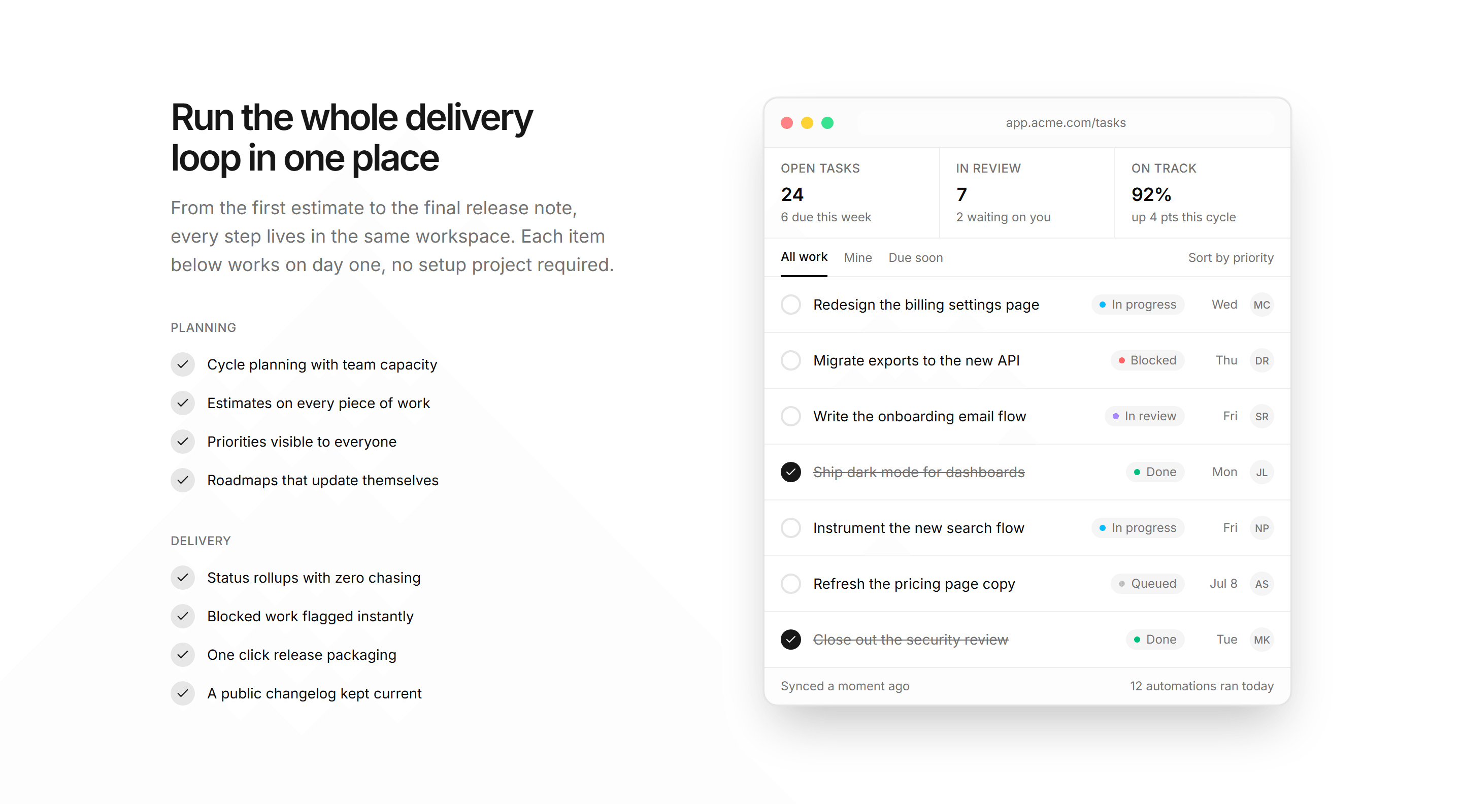
Task: Click checkmark icon beside Priorities visible to everyone
Action: (183, 442)
